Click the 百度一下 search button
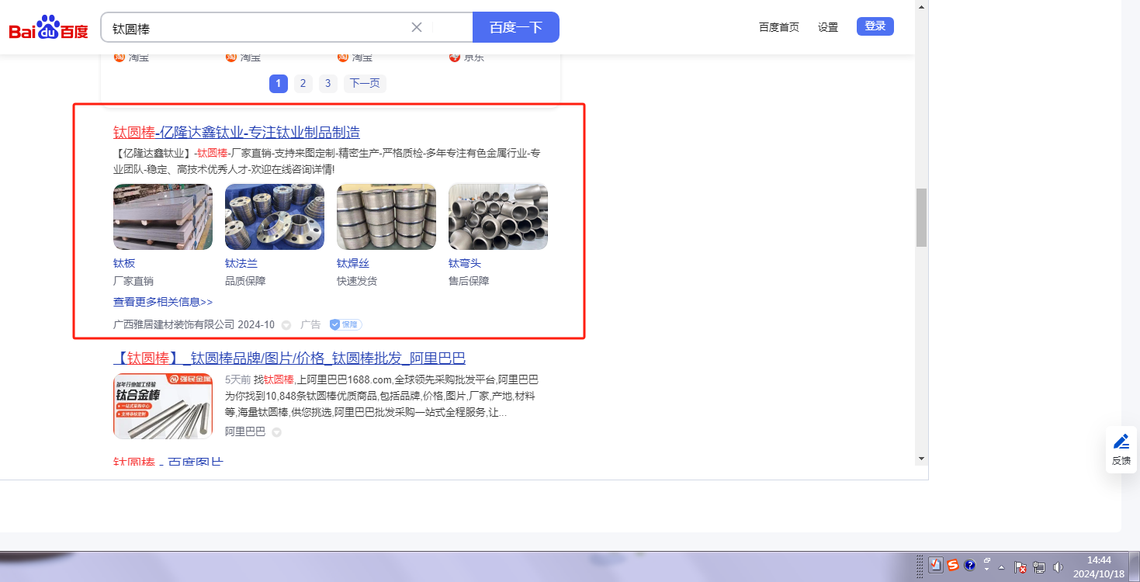This screenshot has width=1140, height=582. click(516, 27)
